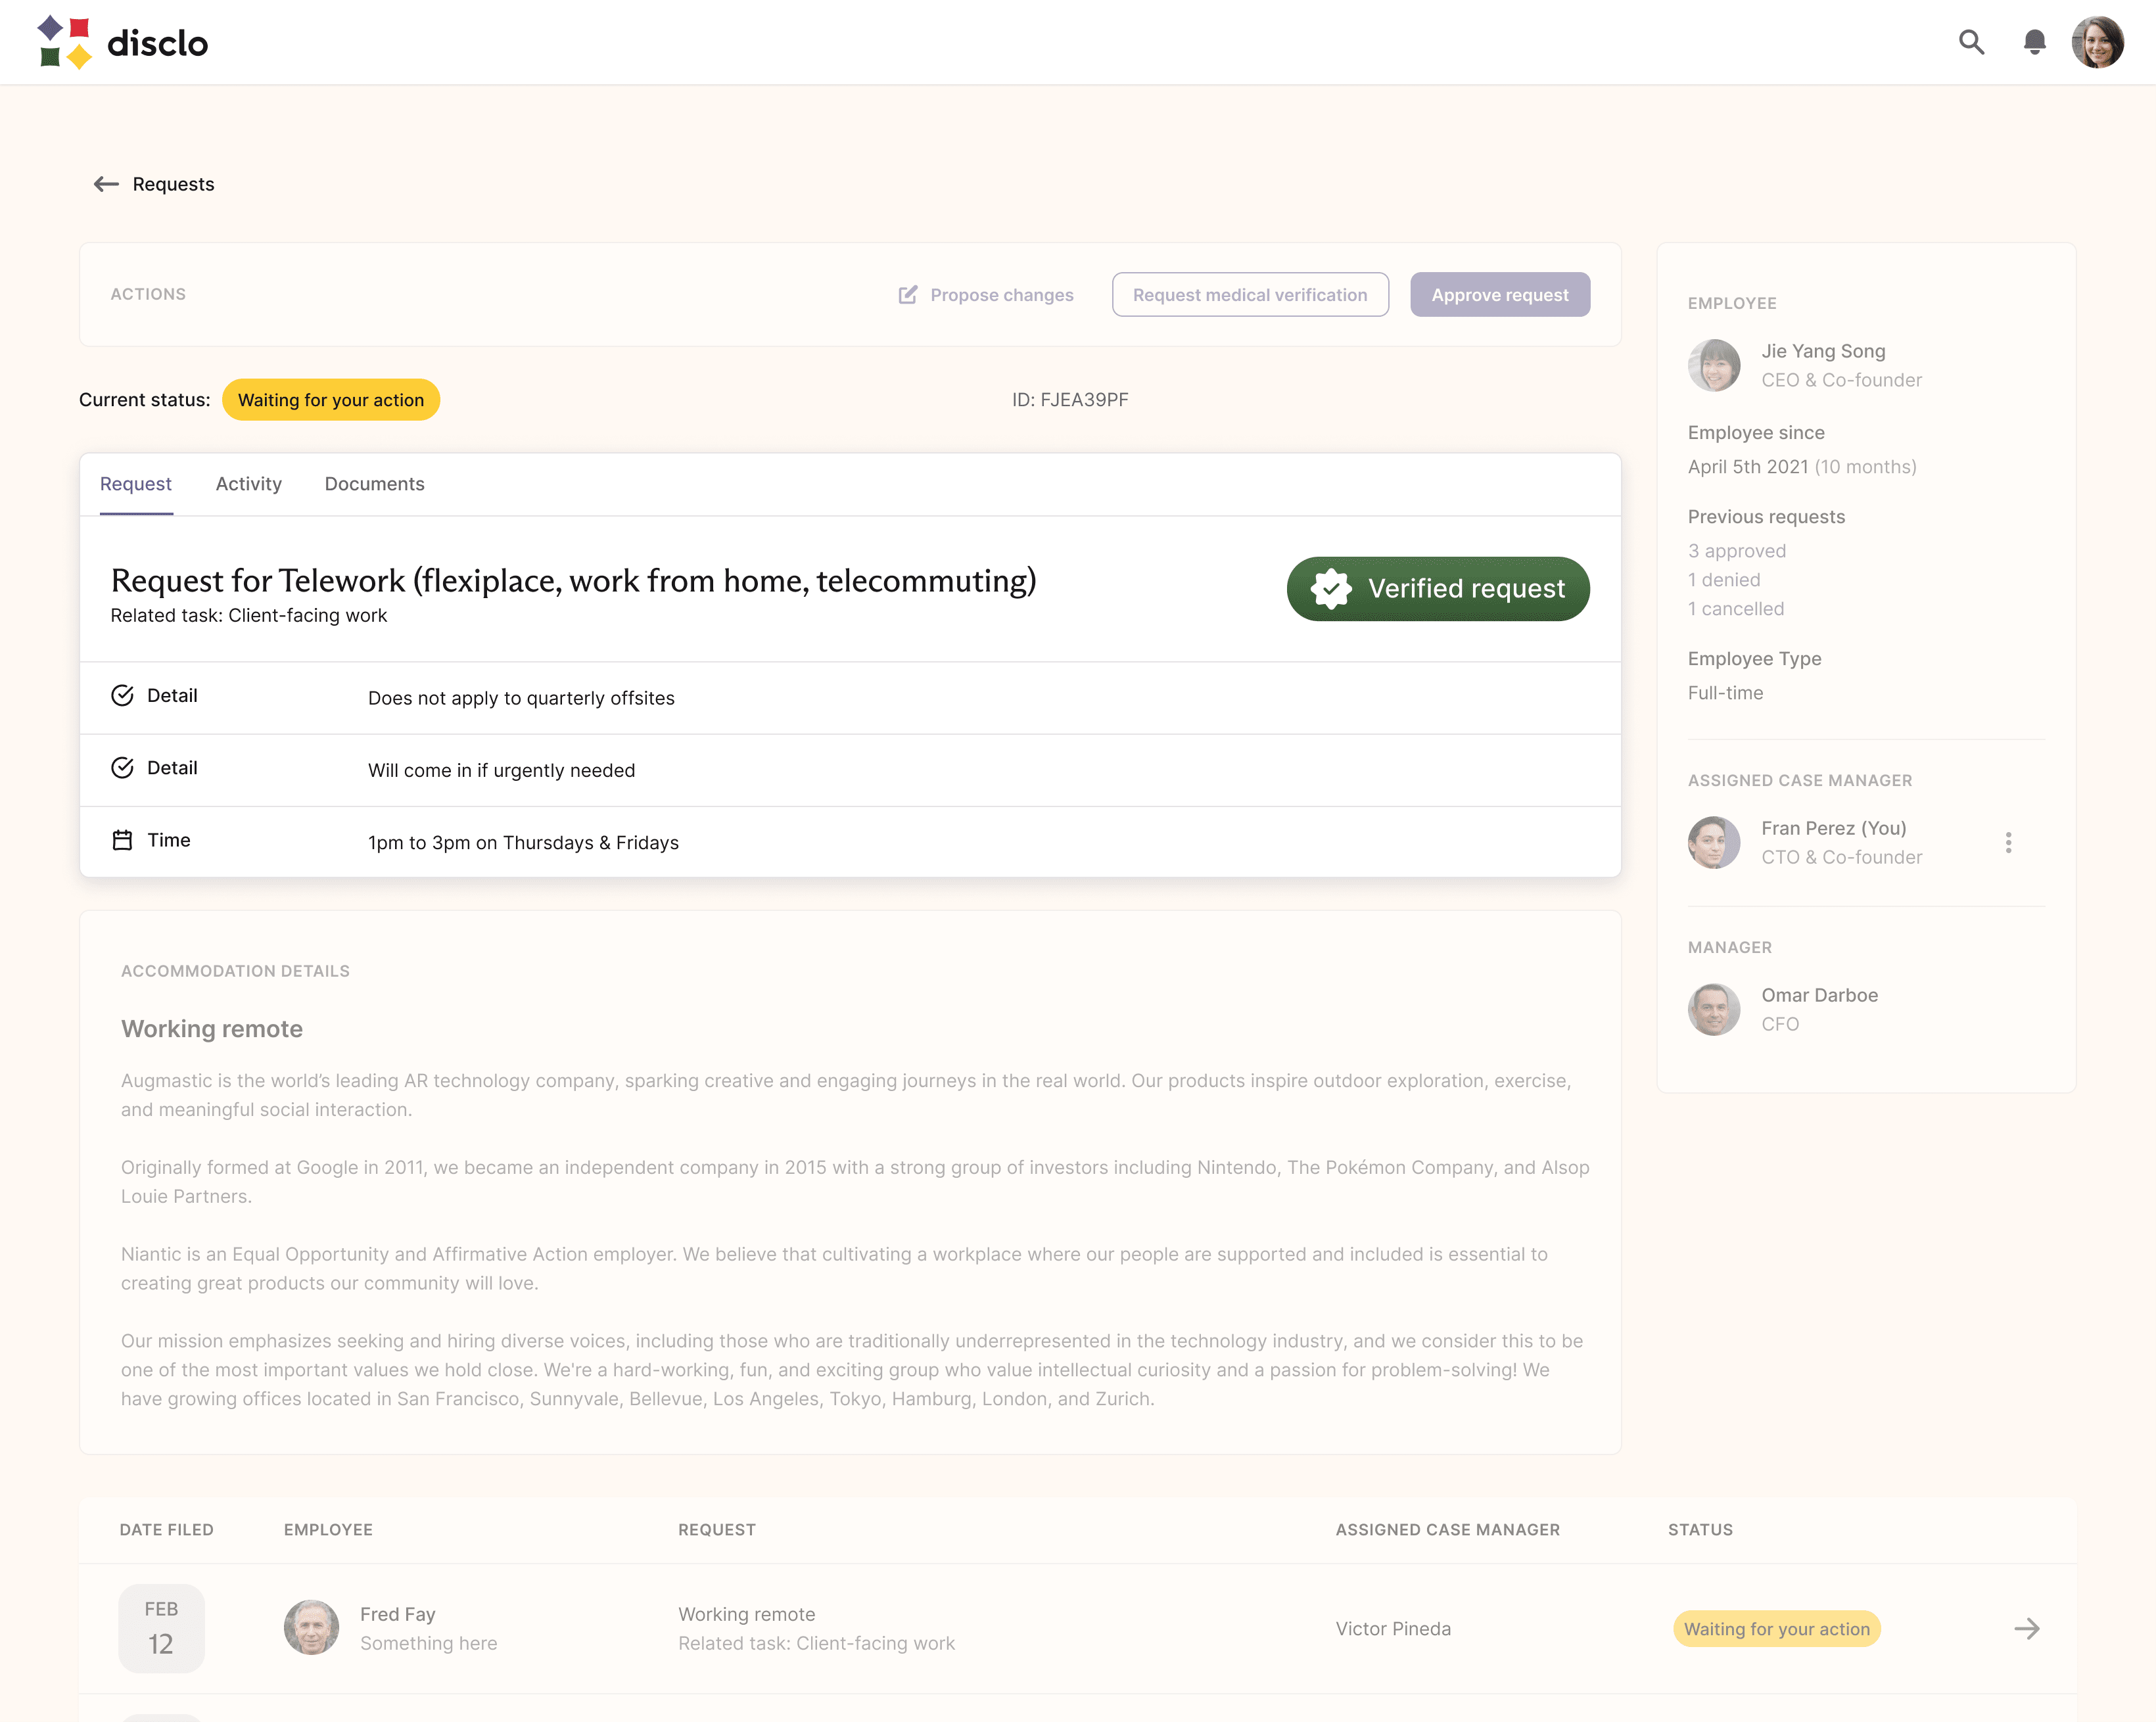The image size is (2156, 1722).
Task: Click the calendar icon beside Time
Action: [123, 840]
